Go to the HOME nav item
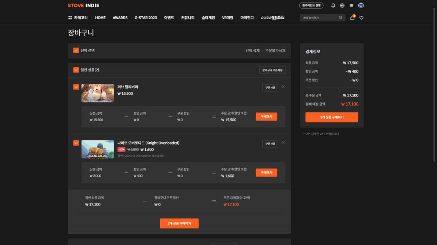 (100, 18)
